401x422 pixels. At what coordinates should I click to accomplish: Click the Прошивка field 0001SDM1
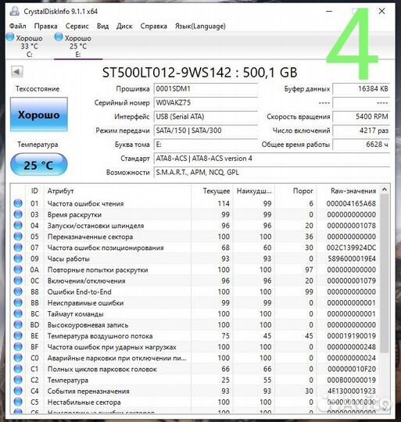click(x=206, y=89)
